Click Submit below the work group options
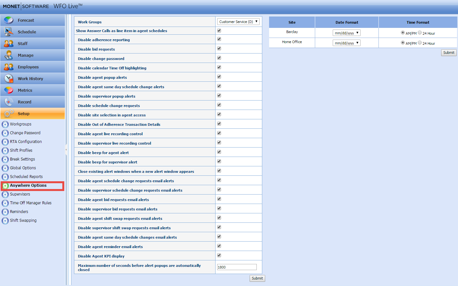The image size is (458, 286). coord(257,278)
